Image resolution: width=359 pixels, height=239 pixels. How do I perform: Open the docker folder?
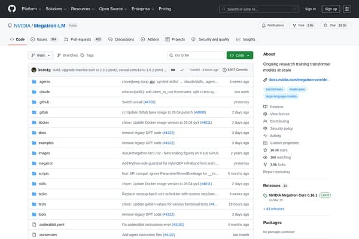44,122
